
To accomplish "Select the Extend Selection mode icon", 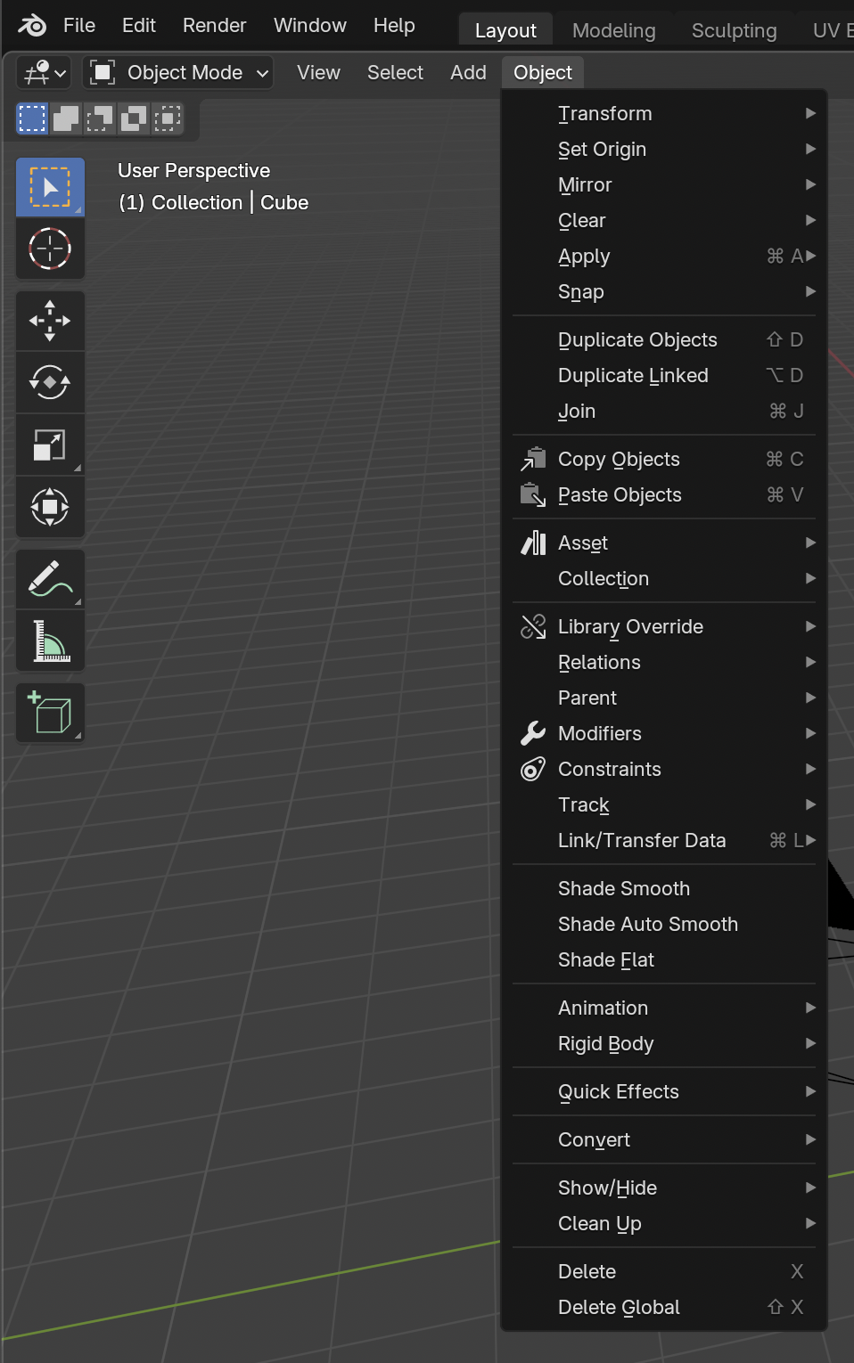I will click(66, 118).
